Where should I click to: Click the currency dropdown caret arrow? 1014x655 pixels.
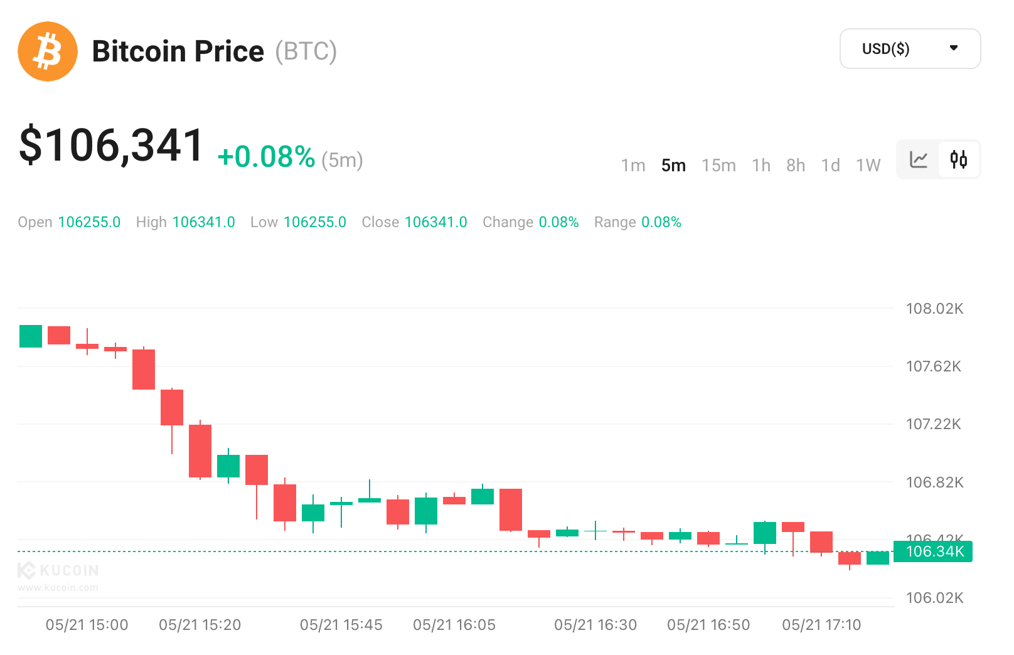pyautogui.click(x=954, y=48)
